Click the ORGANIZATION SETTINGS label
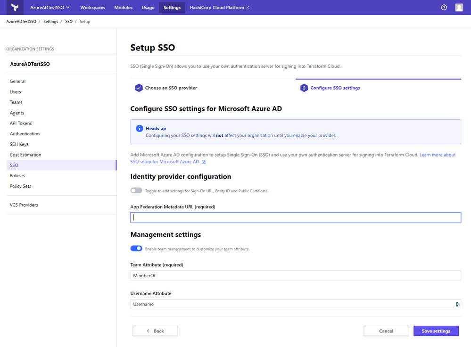471x347 pixels. 30,49
